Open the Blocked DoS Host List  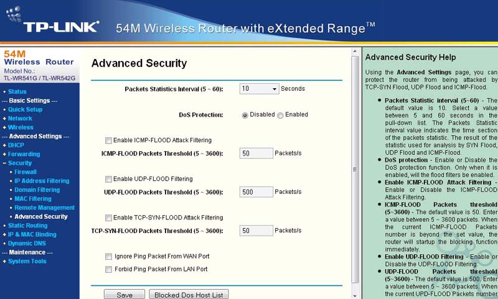pyautogui.click(x=189, y=295)
